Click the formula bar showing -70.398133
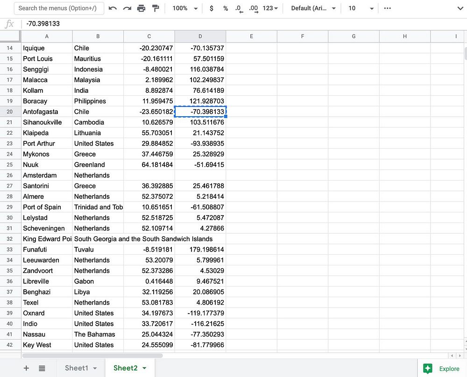 244,24
